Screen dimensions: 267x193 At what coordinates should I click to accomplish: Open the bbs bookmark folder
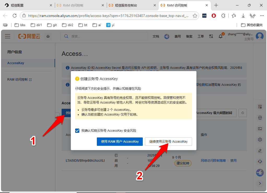click(20, 25)
